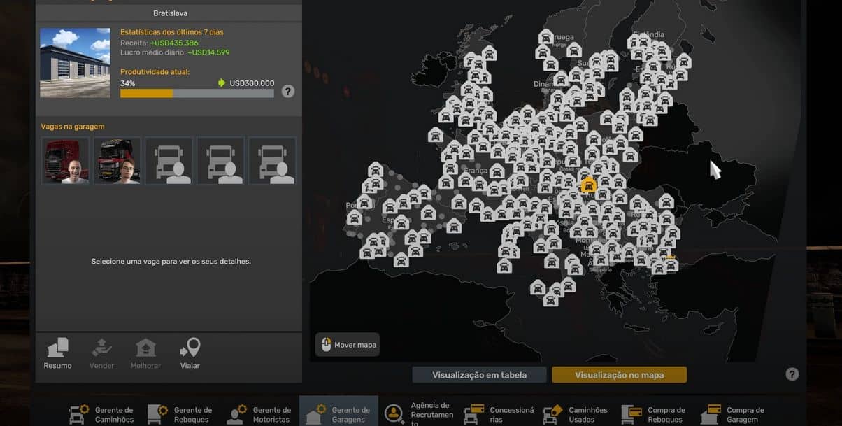Open Gerente de Reboques tab
The image size is (842, 426).
click(180, 414)
